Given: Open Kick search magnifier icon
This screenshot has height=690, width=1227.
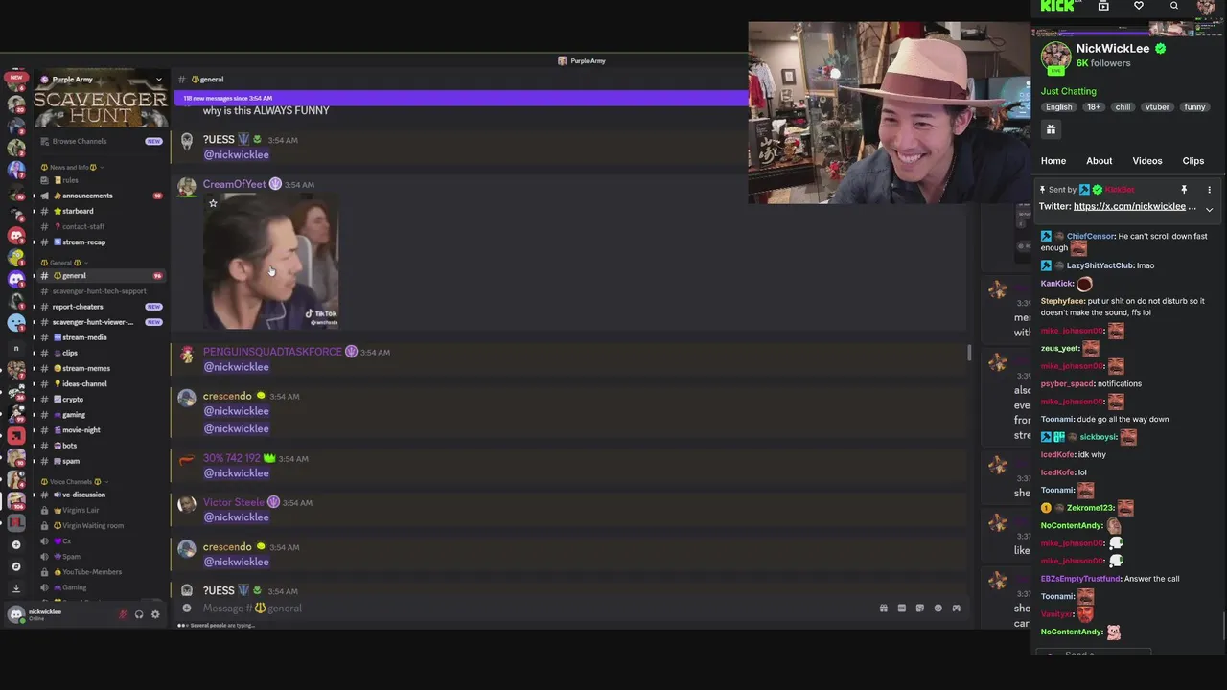Looking at the screenshot, I should (x=1174, y=6).
